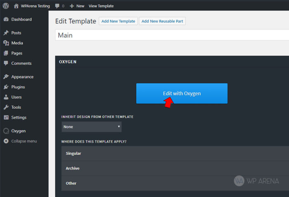
Task: Open the Dashboard menu item
Action: point(21,19)
